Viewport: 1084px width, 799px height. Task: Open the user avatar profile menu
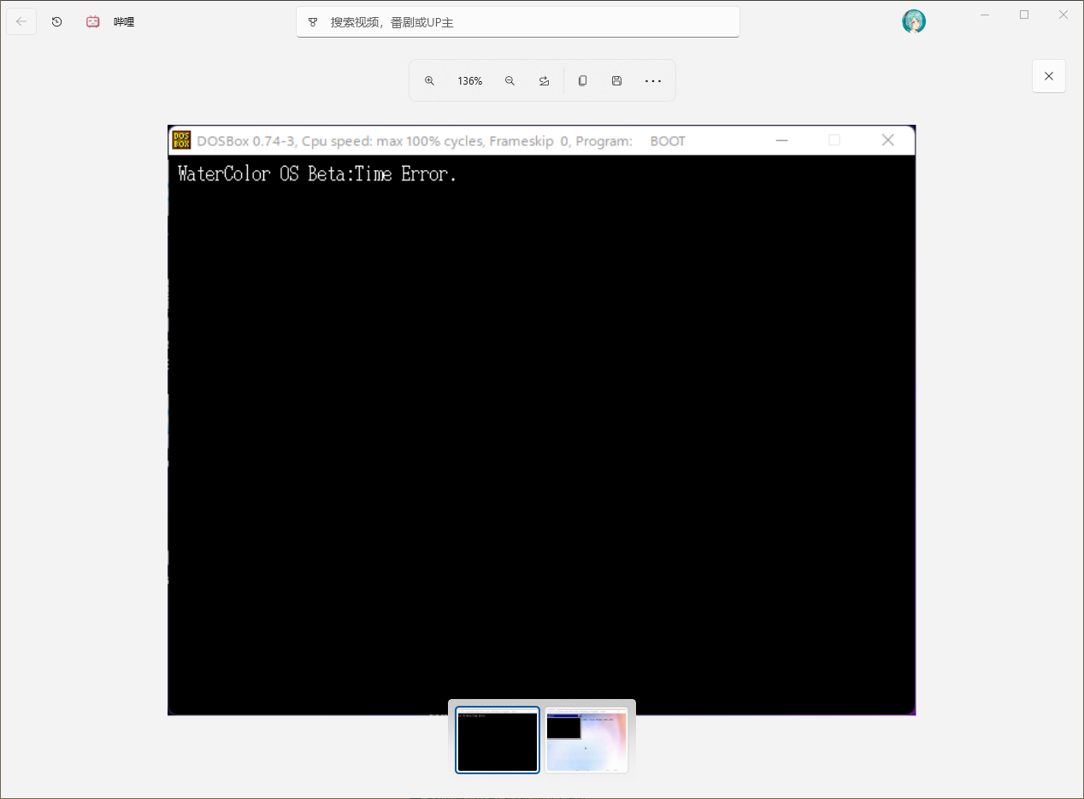point(913,22)
